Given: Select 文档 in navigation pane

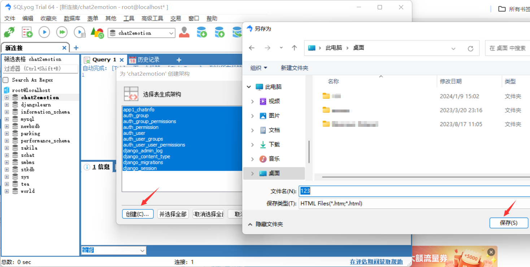Looking at the screenshot, I should tap(274, 130).
